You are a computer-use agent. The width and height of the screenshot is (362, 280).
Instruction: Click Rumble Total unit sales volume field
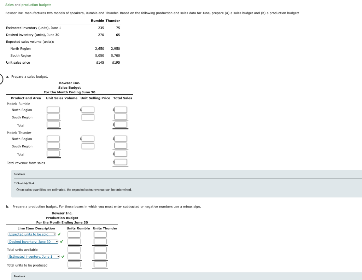(53, 125)
